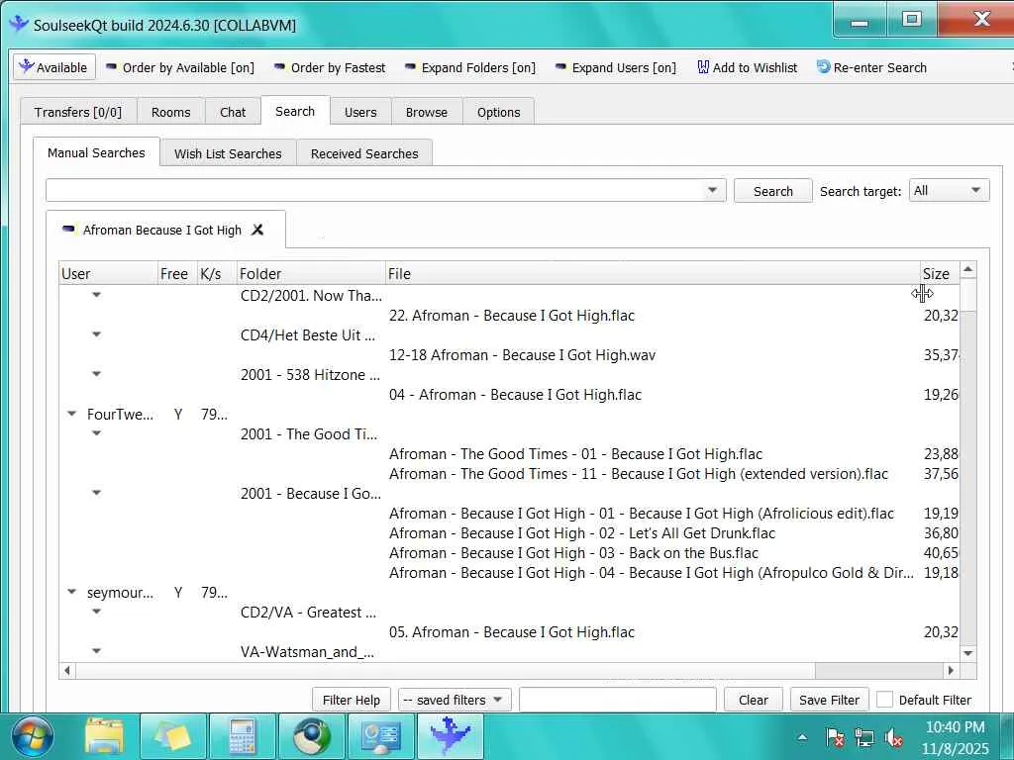Open the Options tab

[499, 112]
